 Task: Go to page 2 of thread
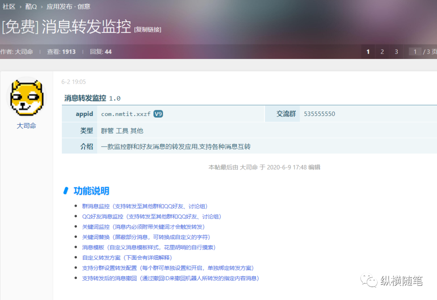tap(382, 52)
